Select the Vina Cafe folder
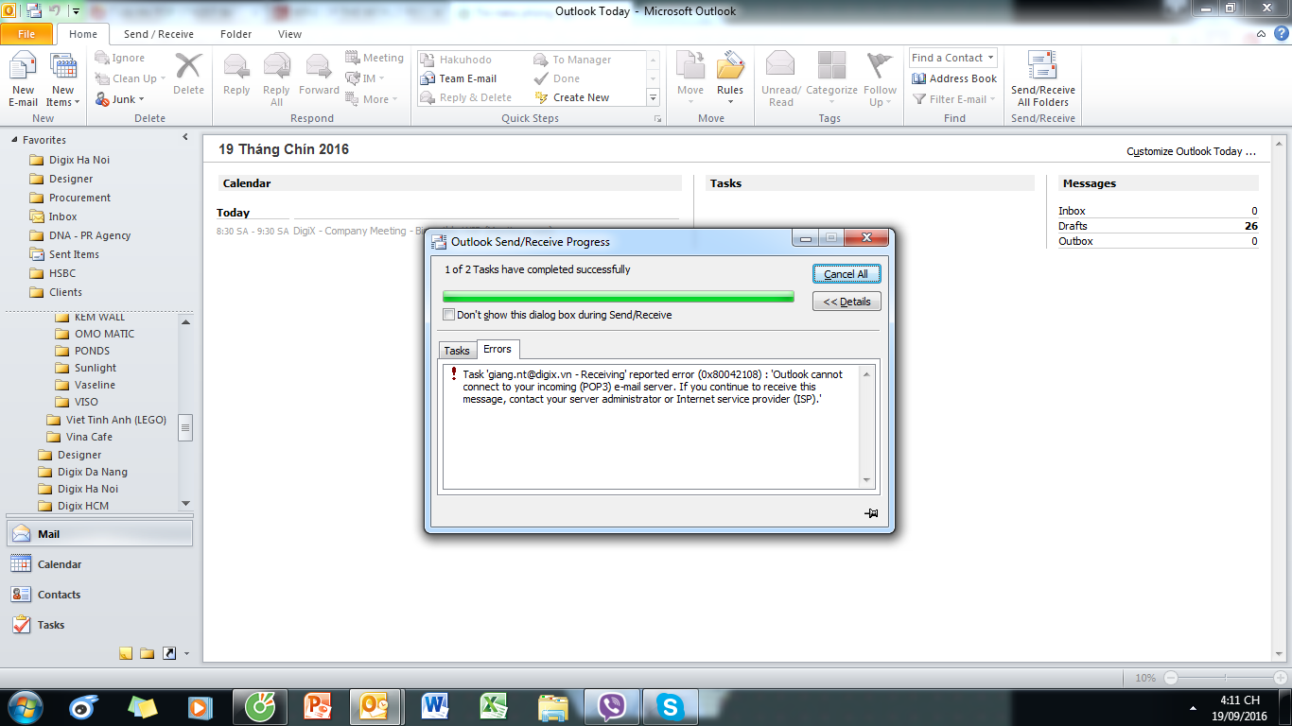Image resolution: width=1292 pixels, height=726 pixels. [89, 437]
